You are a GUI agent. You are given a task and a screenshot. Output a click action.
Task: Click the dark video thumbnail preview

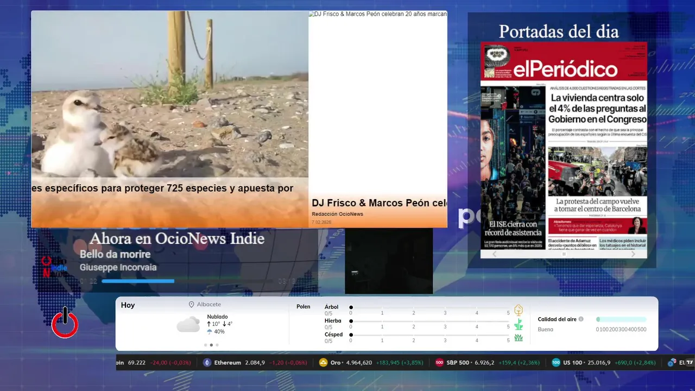coord(389,261)
